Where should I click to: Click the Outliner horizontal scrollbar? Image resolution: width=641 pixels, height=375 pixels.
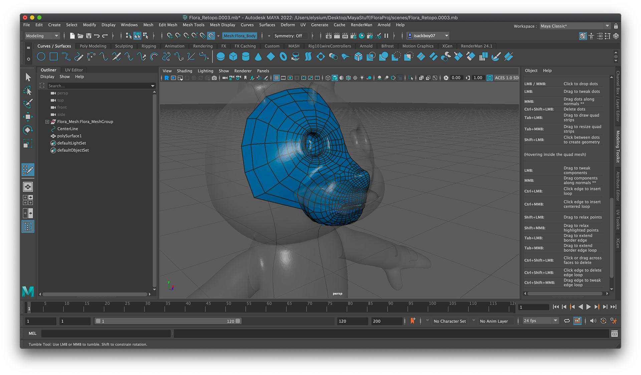tap(95, 294)
